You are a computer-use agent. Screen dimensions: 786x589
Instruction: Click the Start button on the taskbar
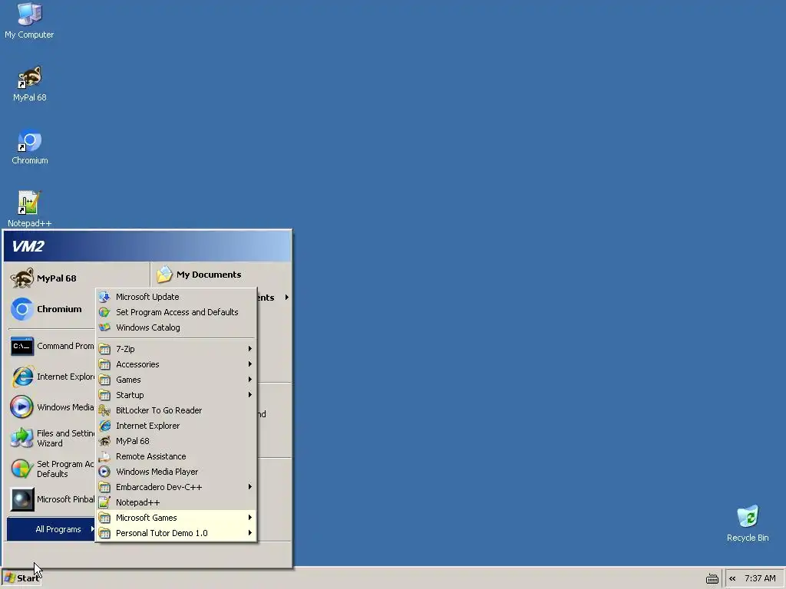coord(21,578)
